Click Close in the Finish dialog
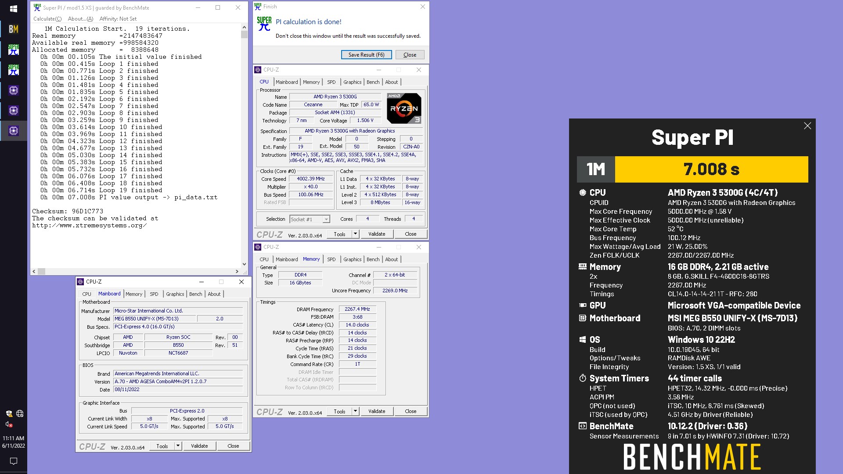843x474 pixels. click(410, 55)
